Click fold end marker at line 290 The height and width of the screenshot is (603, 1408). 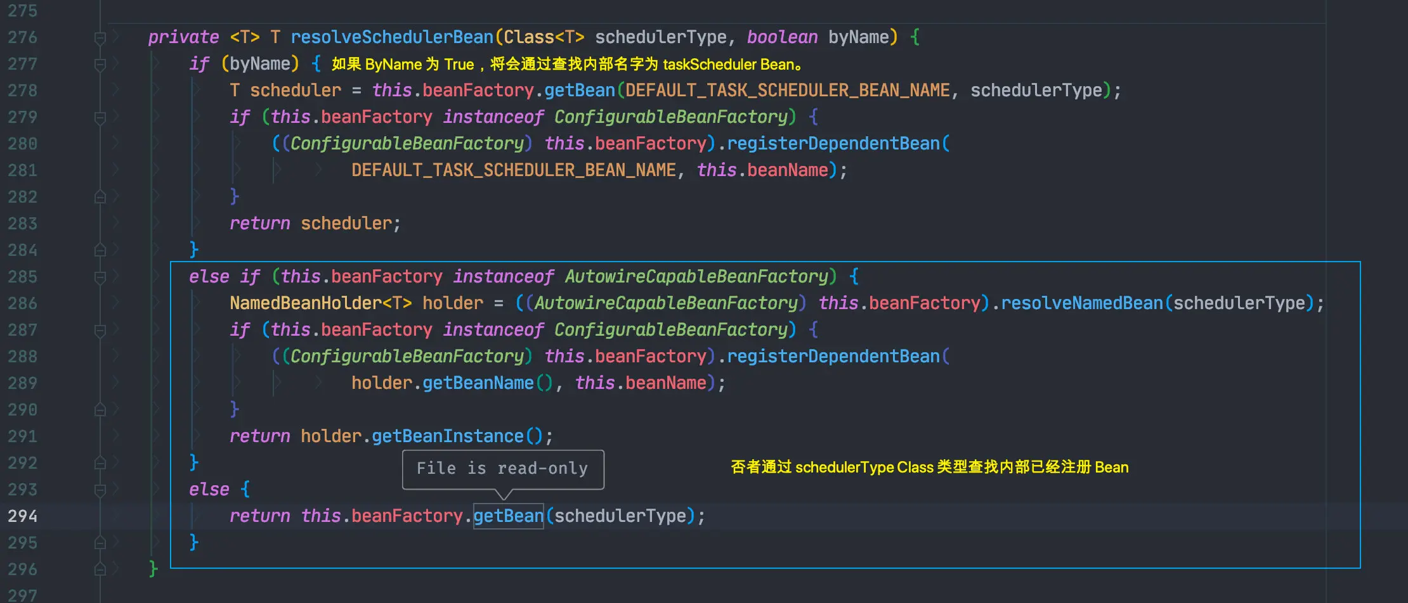tap(100, 410)
